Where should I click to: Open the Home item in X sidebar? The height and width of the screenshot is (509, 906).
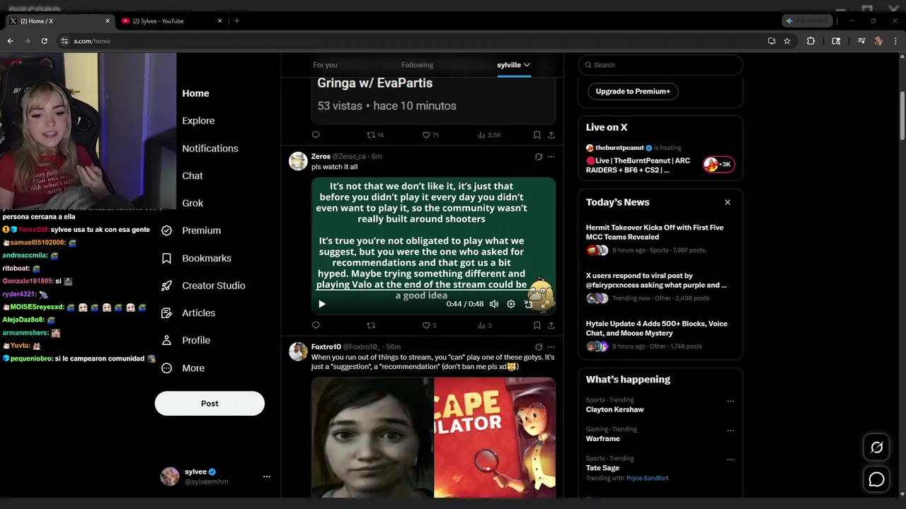click(195, 93)
